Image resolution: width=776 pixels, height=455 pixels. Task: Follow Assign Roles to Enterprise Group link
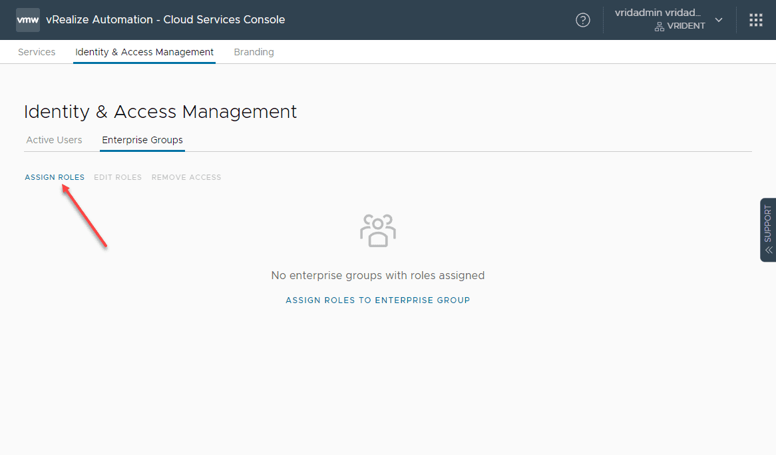(x=378, y=300)
